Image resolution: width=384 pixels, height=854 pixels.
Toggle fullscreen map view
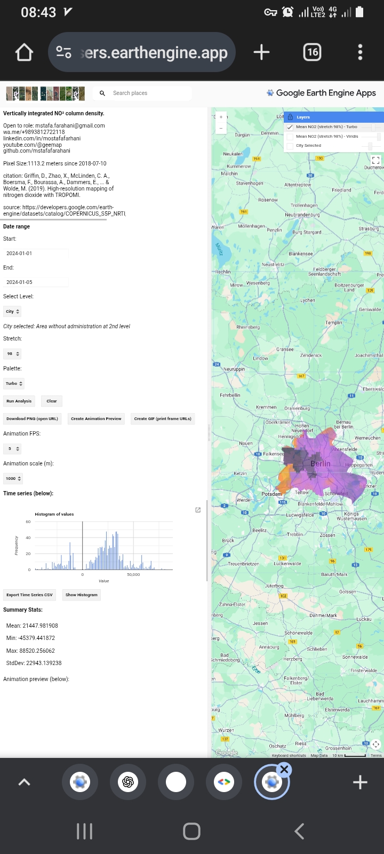(x=375, y=160)
